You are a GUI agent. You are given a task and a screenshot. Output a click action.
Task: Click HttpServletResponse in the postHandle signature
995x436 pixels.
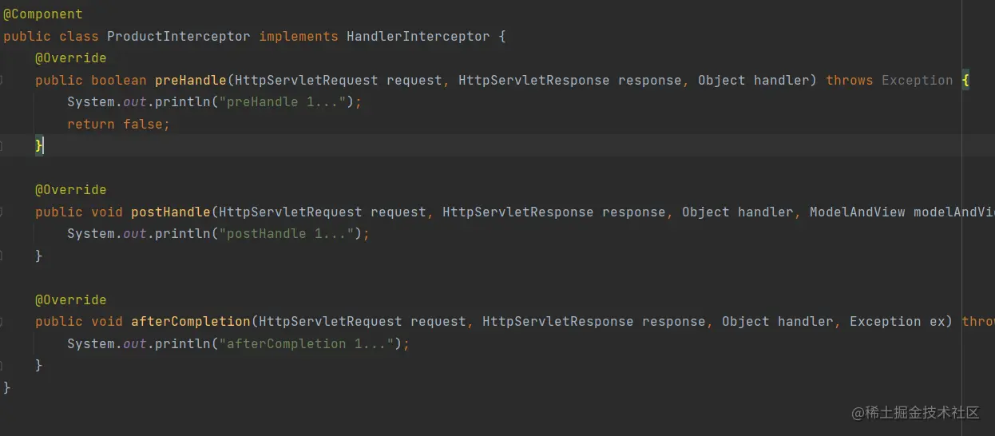coord(518,212)
